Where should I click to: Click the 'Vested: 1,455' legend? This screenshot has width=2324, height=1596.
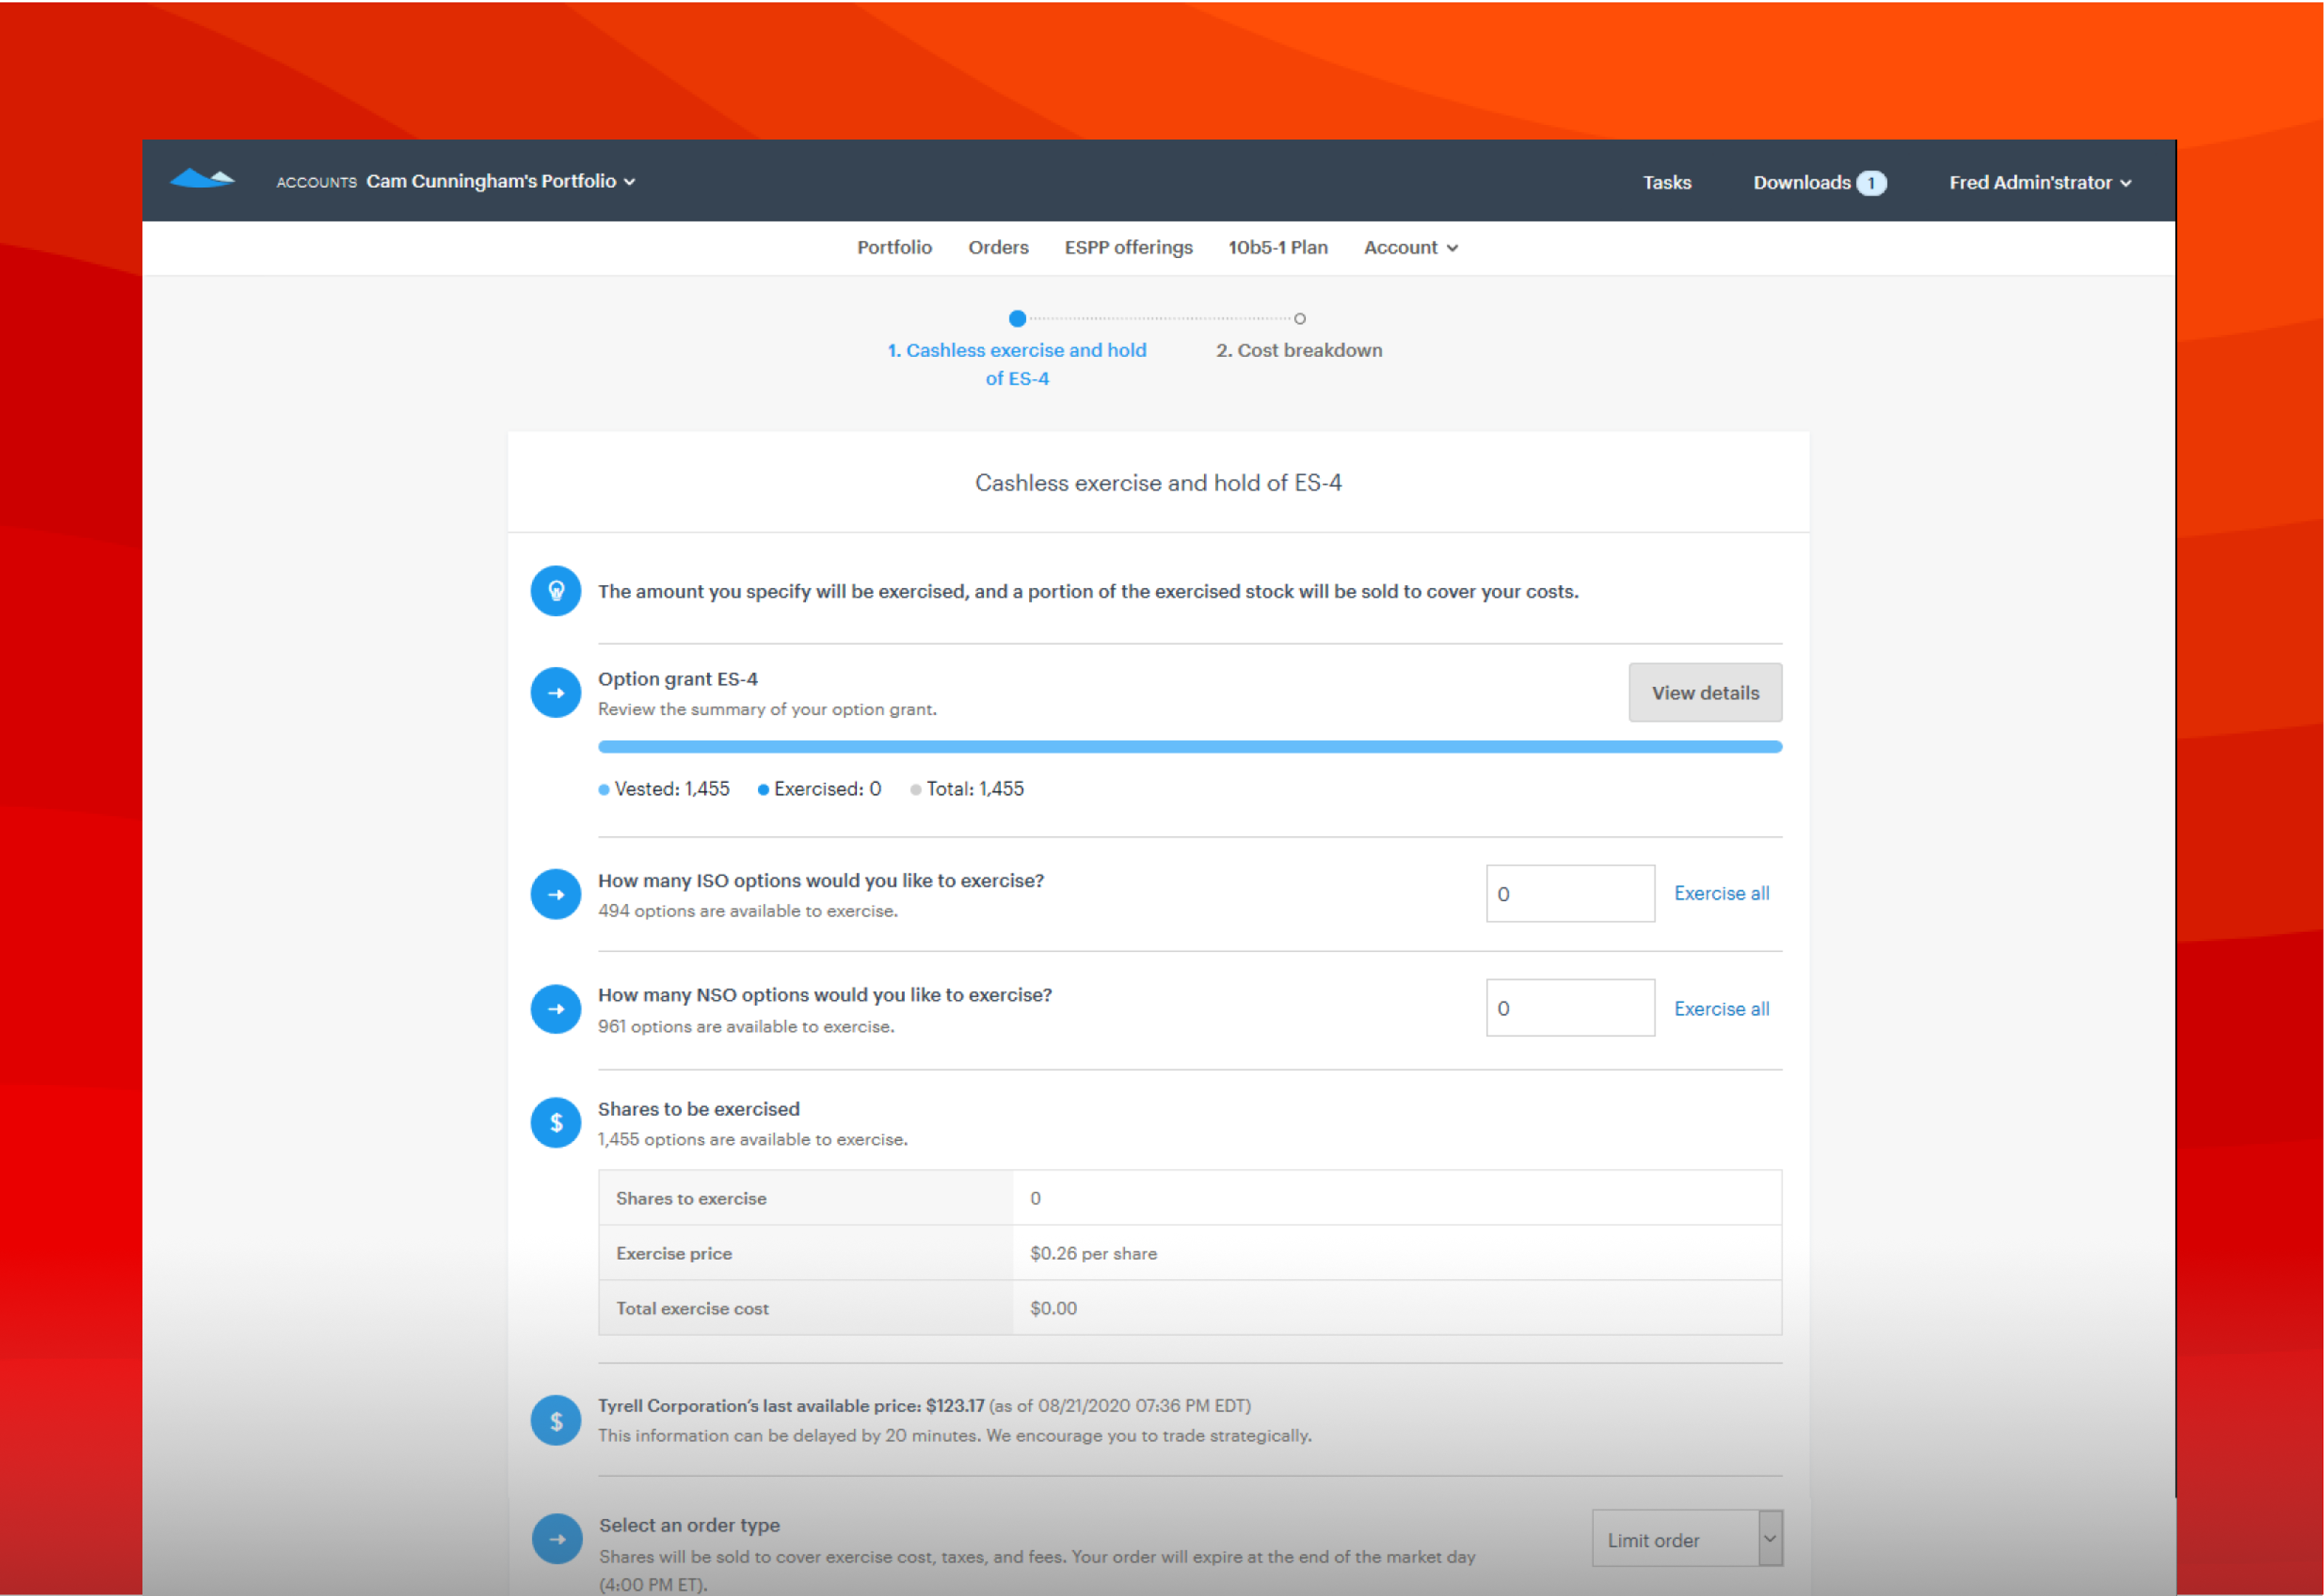(664, 788)
